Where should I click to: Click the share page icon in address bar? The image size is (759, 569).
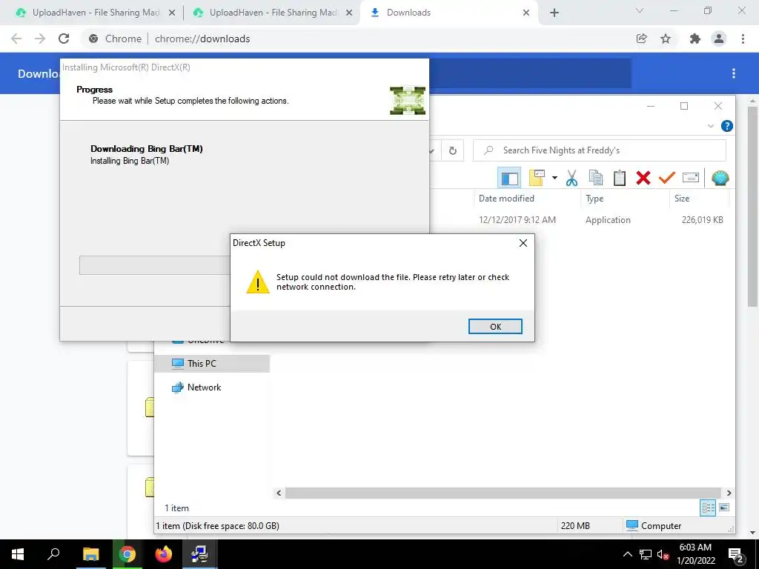click(642, 39)
